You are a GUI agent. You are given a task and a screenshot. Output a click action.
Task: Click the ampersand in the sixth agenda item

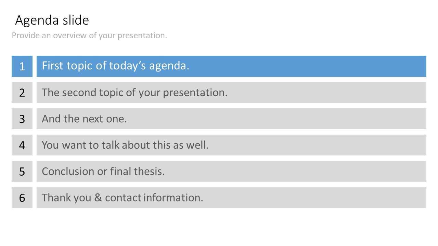[x=98, y=198]
